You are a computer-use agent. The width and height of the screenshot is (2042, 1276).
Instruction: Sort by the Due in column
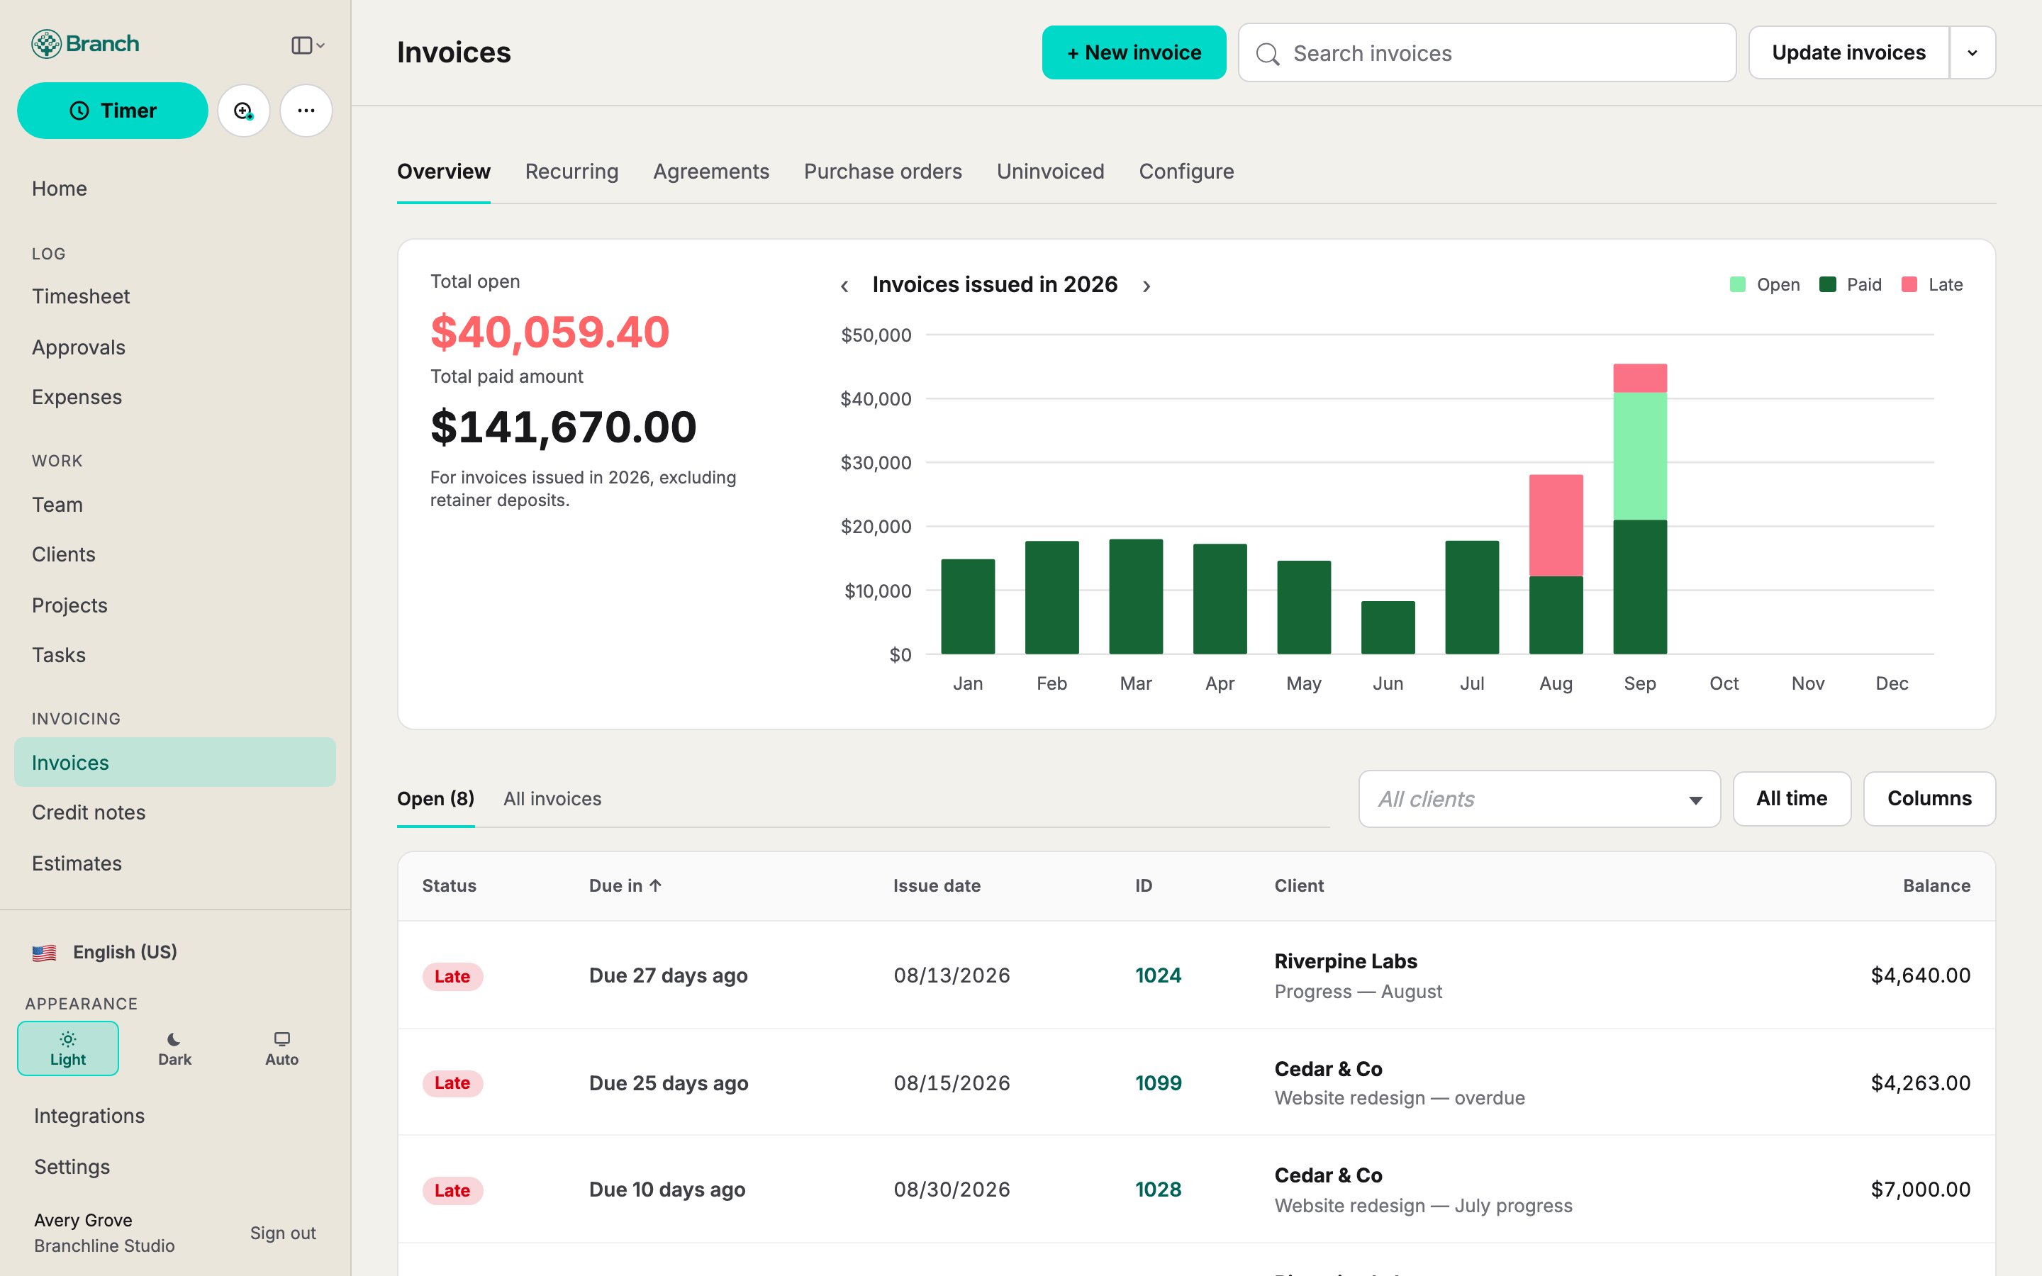coord(625,885)
